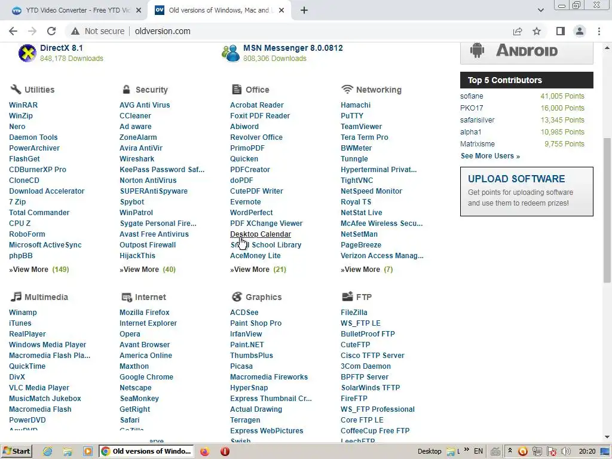Click the EN language indicator

pos(478,451)
